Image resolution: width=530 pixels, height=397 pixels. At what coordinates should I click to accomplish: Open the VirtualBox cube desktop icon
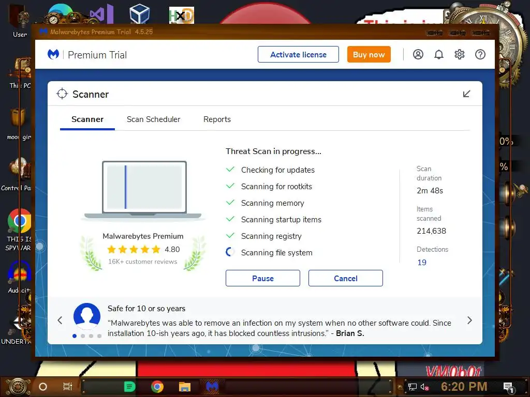tap(140, 14)
